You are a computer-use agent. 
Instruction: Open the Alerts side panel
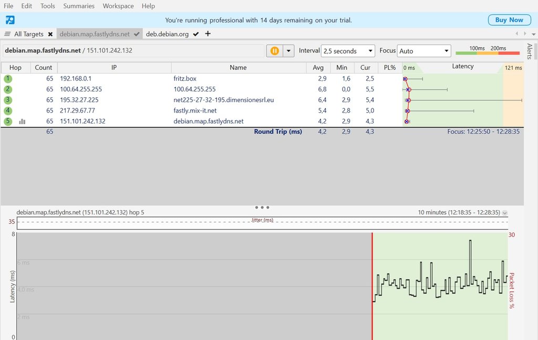pyautogui.click(x=530, y=51)
